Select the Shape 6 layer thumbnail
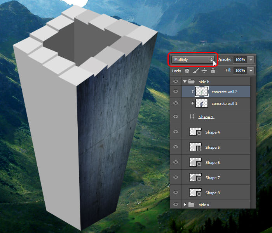 click(x=195, y=162)
